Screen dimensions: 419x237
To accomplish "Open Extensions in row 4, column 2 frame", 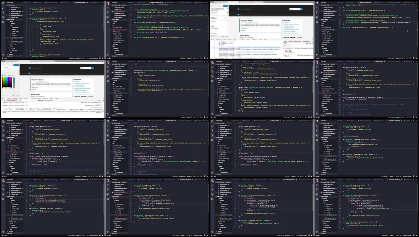I will point(108,199).
